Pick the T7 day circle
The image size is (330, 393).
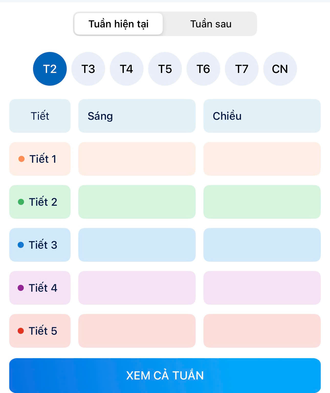coord(242,69)
